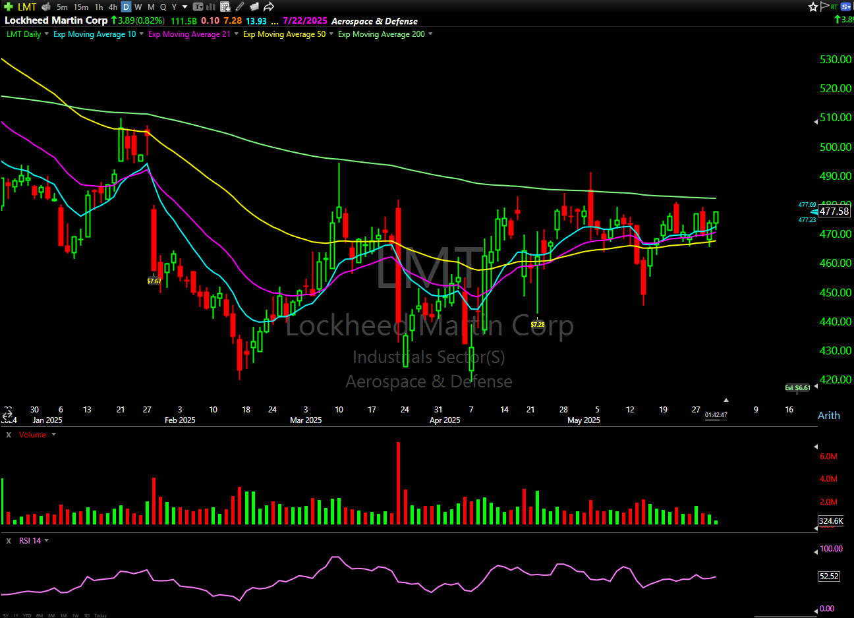
Task: Select the 1W range tab at the bottom
Action: 75,615
